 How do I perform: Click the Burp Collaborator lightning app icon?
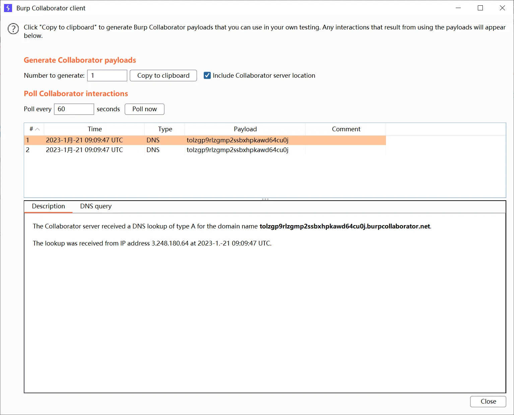8,8
